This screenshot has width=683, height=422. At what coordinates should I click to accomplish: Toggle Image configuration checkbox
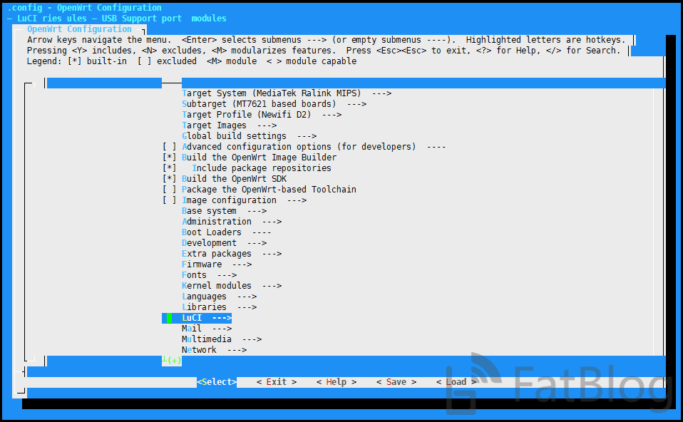pos(170,200)
